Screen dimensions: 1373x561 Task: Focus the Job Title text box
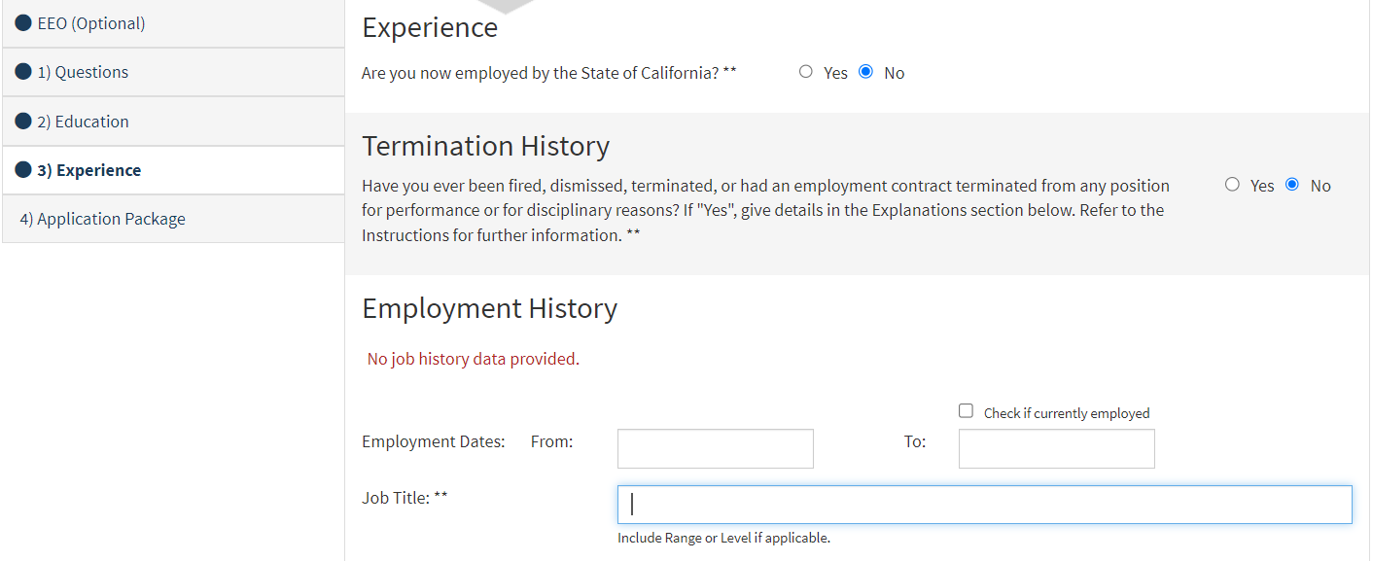pyautogui.click(x=985, y=505)
